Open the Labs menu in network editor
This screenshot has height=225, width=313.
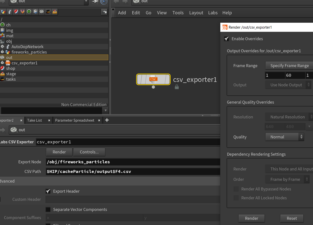pyautogui.click(x=213, y=12)
